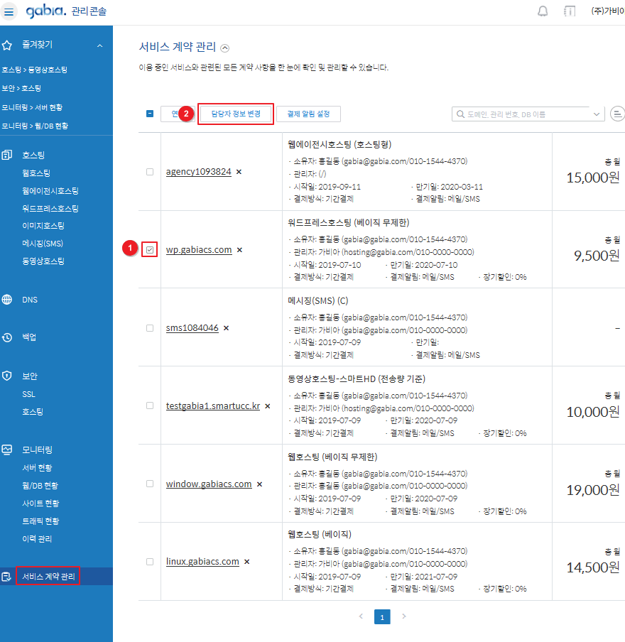This screenshot has width=625, height=642.
Task: Open the window.gabiacs.com link
Action: click(209, 484)
